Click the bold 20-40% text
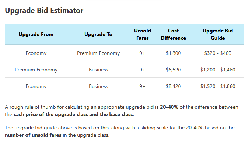Screen dimensions: 249x143 pyautogui.click(x=169, y=107)
